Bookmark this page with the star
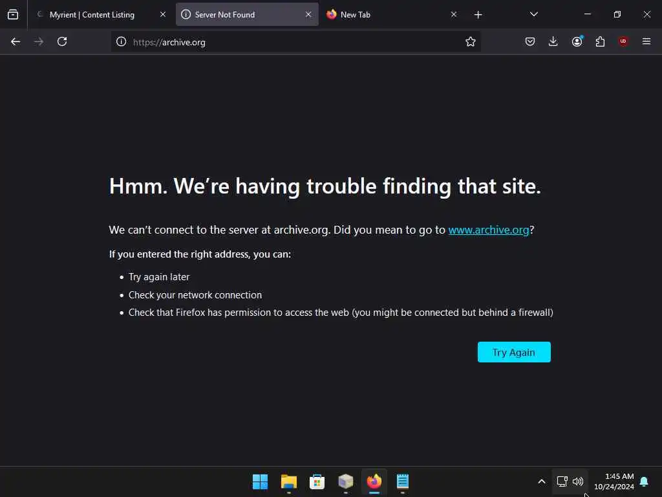Image resolution: width=662 pixels, height=497 pixels. coord(471,41)
